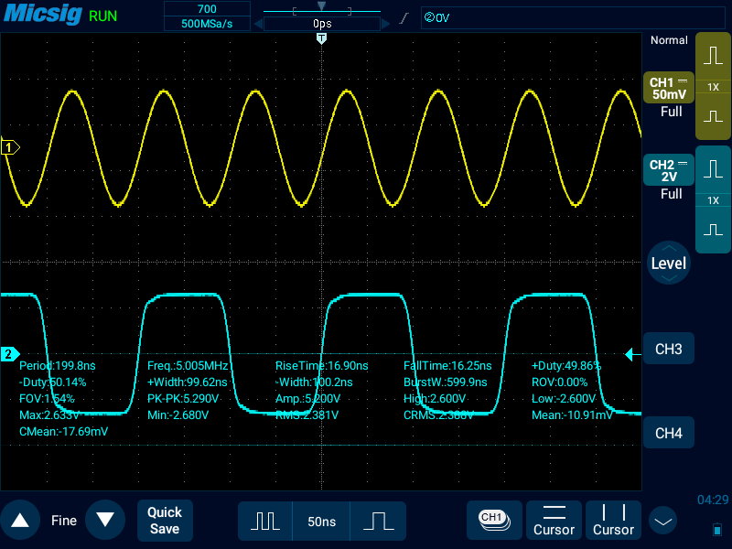Image resolution: width=732 pixels, height=549 pixels.
Task: Tap CH2 1X probe ratio
Action: pyautogui.click(x=713, y=200)
